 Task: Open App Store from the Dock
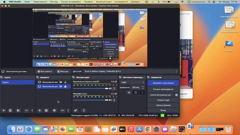click(x=139, y=129)
